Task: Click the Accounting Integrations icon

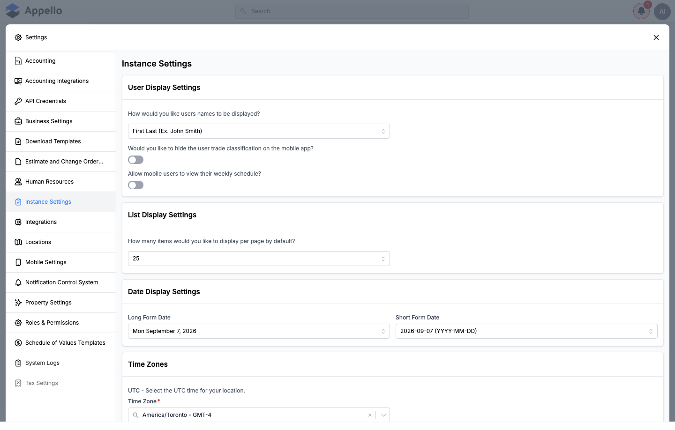Action: coord(18,81)
